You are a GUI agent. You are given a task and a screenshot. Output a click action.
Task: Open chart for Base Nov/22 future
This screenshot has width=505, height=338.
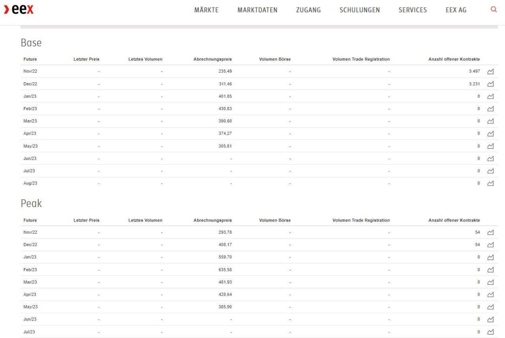490,71
